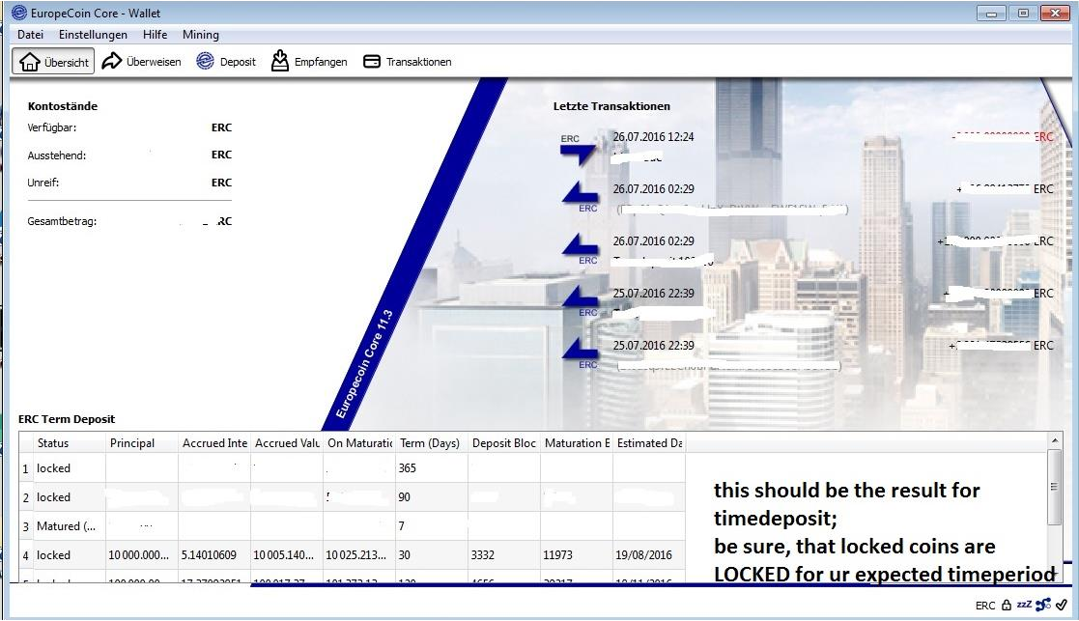The width and height of the screenshot is (1079, 621).
Task: Click the network connections icon
Action: [x=1042, y=605]
